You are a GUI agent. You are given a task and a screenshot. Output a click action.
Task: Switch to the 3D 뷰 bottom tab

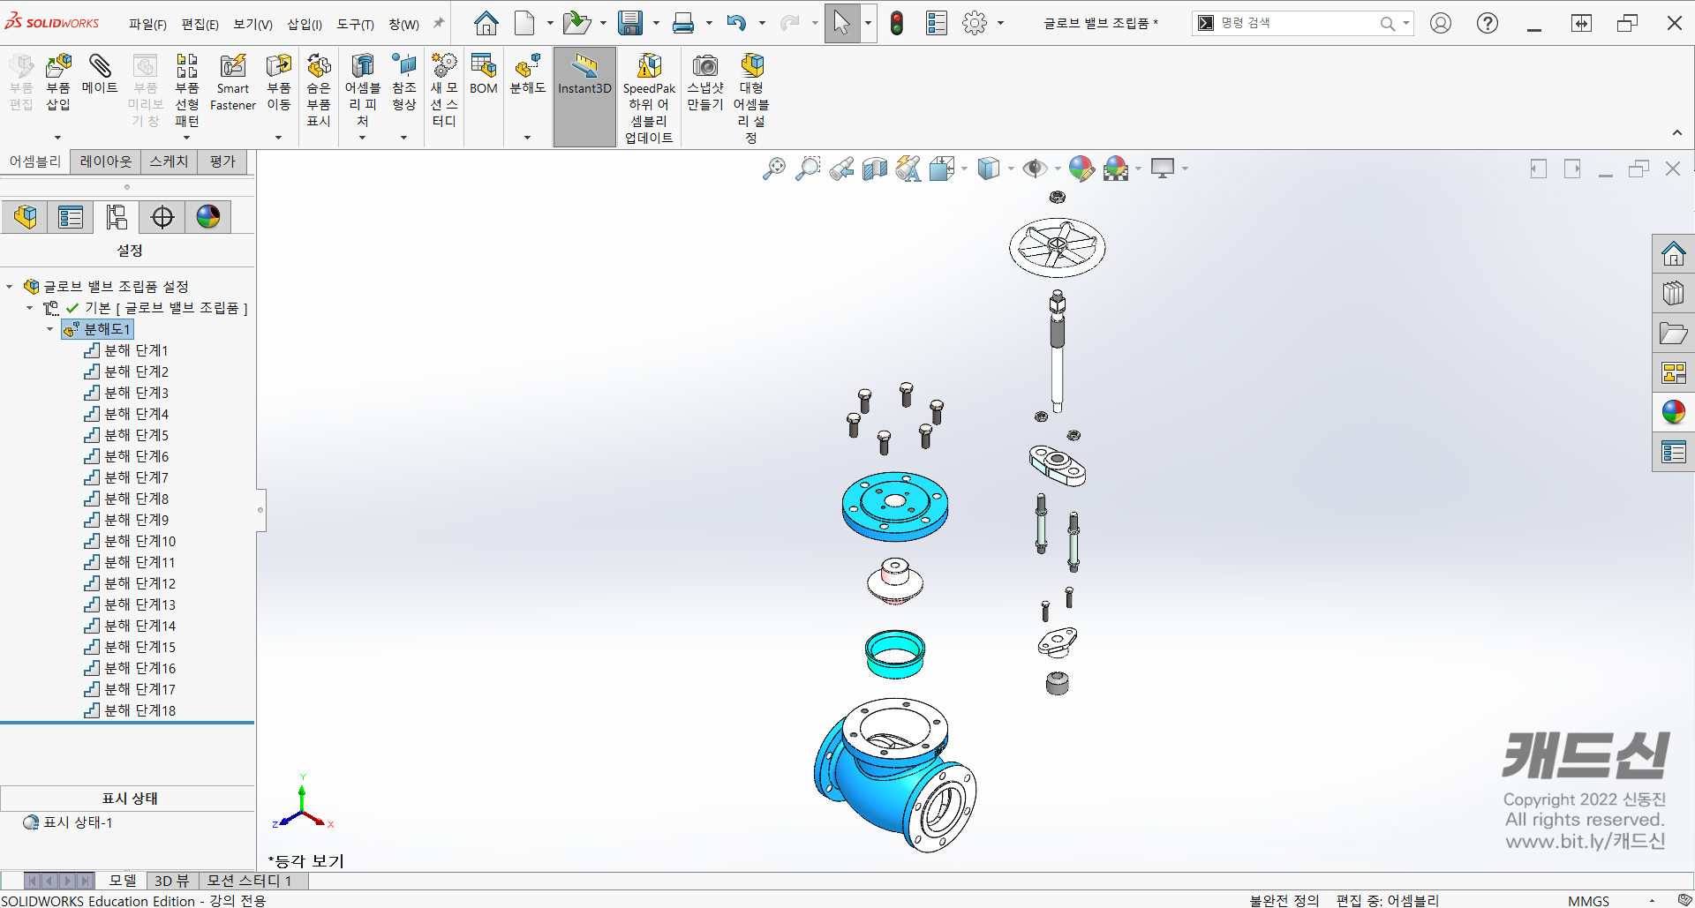[x=172, y=881]
